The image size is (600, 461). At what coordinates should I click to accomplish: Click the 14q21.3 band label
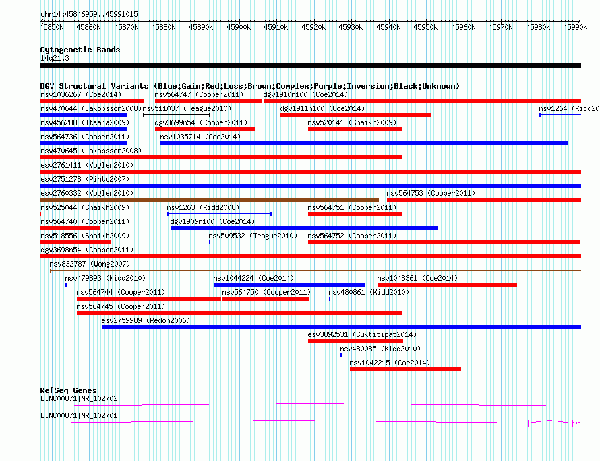[55, 58]
